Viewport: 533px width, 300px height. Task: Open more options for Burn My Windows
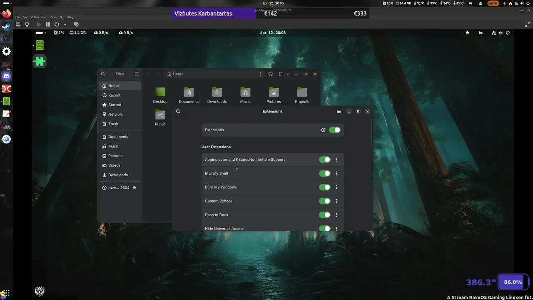coord(336,187)
